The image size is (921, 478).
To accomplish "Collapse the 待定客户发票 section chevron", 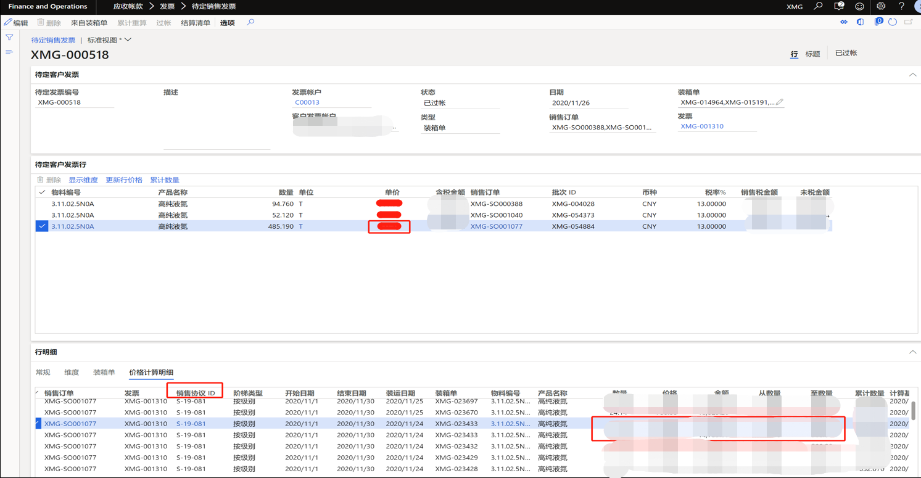I will click(912, 75).
